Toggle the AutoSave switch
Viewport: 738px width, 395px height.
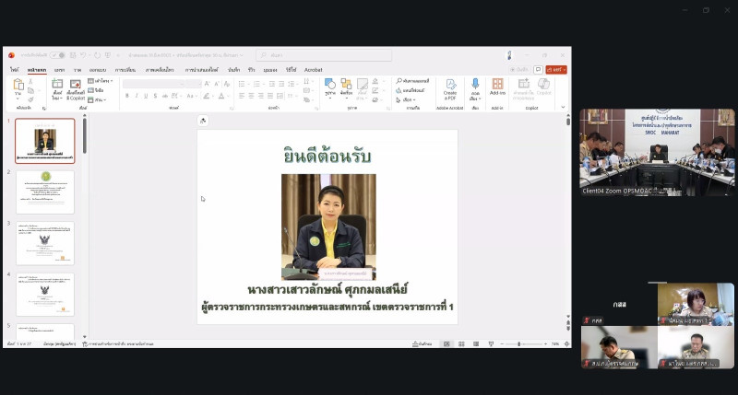[x=57, y=55]
